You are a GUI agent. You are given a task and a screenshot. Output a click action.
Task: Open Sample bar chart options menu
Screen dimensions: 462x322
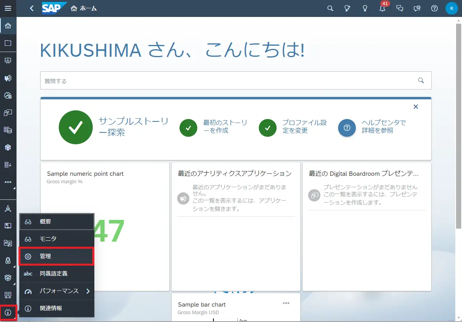click(x=286, y=303)
